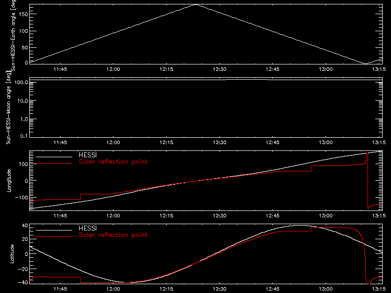The image size is (391, 293).
Task: Select HESSI legend text in Longitude plot
Action: 87,155
